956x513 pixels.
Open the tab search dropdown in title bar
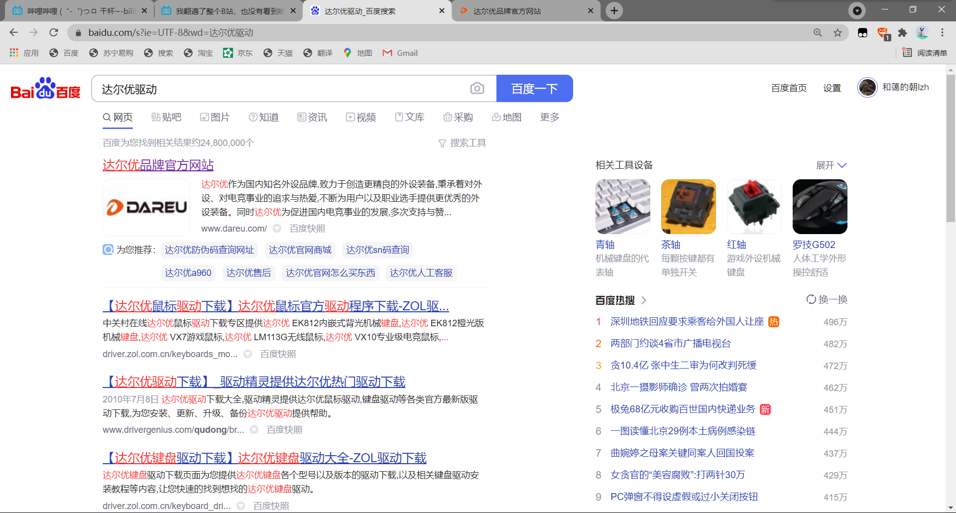[x=857, y=10]
